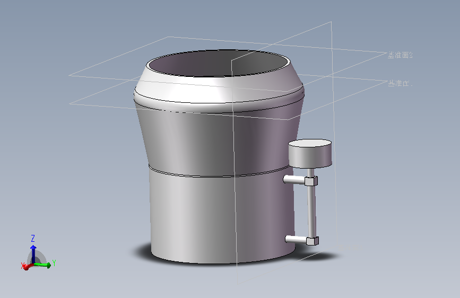Select the vertical handle rod

click(311, 211)
